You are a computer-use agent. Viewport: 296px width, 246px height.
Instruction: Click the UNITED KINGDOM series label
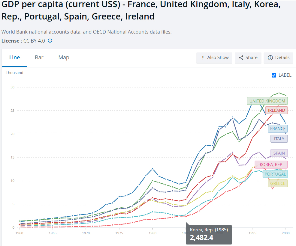pos(267,101)
